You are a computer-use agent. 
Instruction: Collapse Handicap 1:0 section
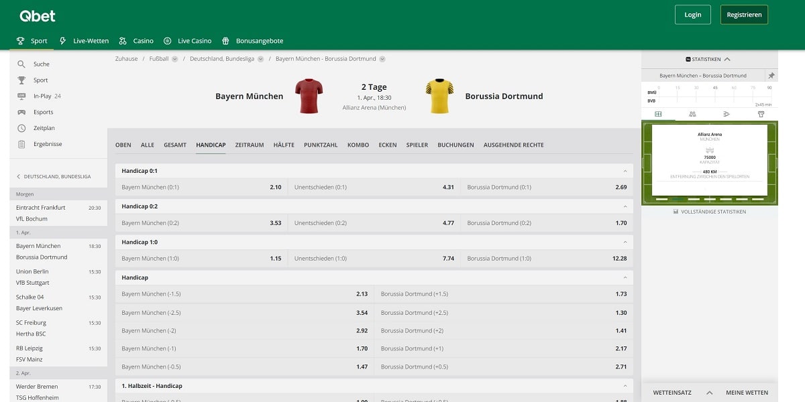coord(625,243)
